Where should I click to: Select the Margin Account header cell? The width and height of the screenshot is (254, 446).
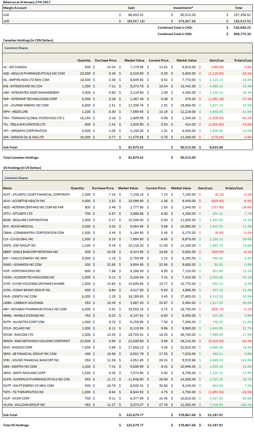click(x=15, y=8)
